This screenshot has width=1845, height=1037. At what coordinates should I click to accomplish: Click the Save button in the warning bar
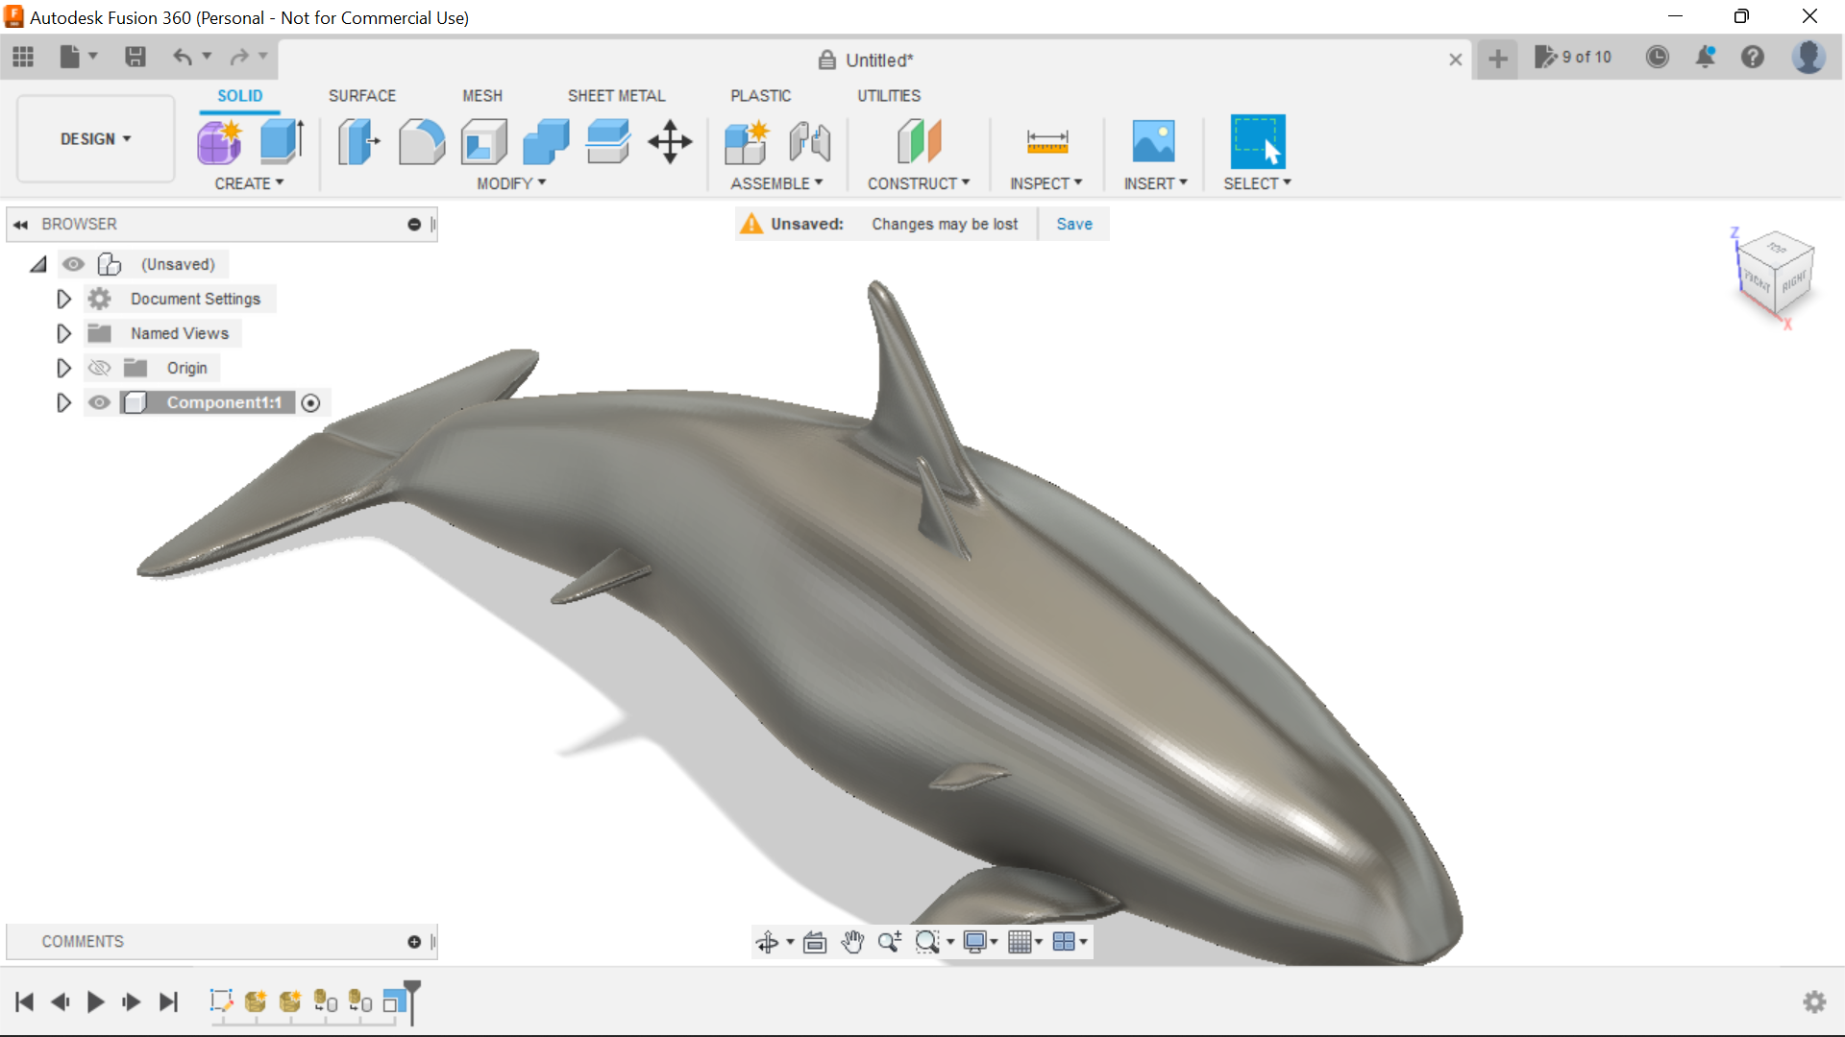(1074, 224)
